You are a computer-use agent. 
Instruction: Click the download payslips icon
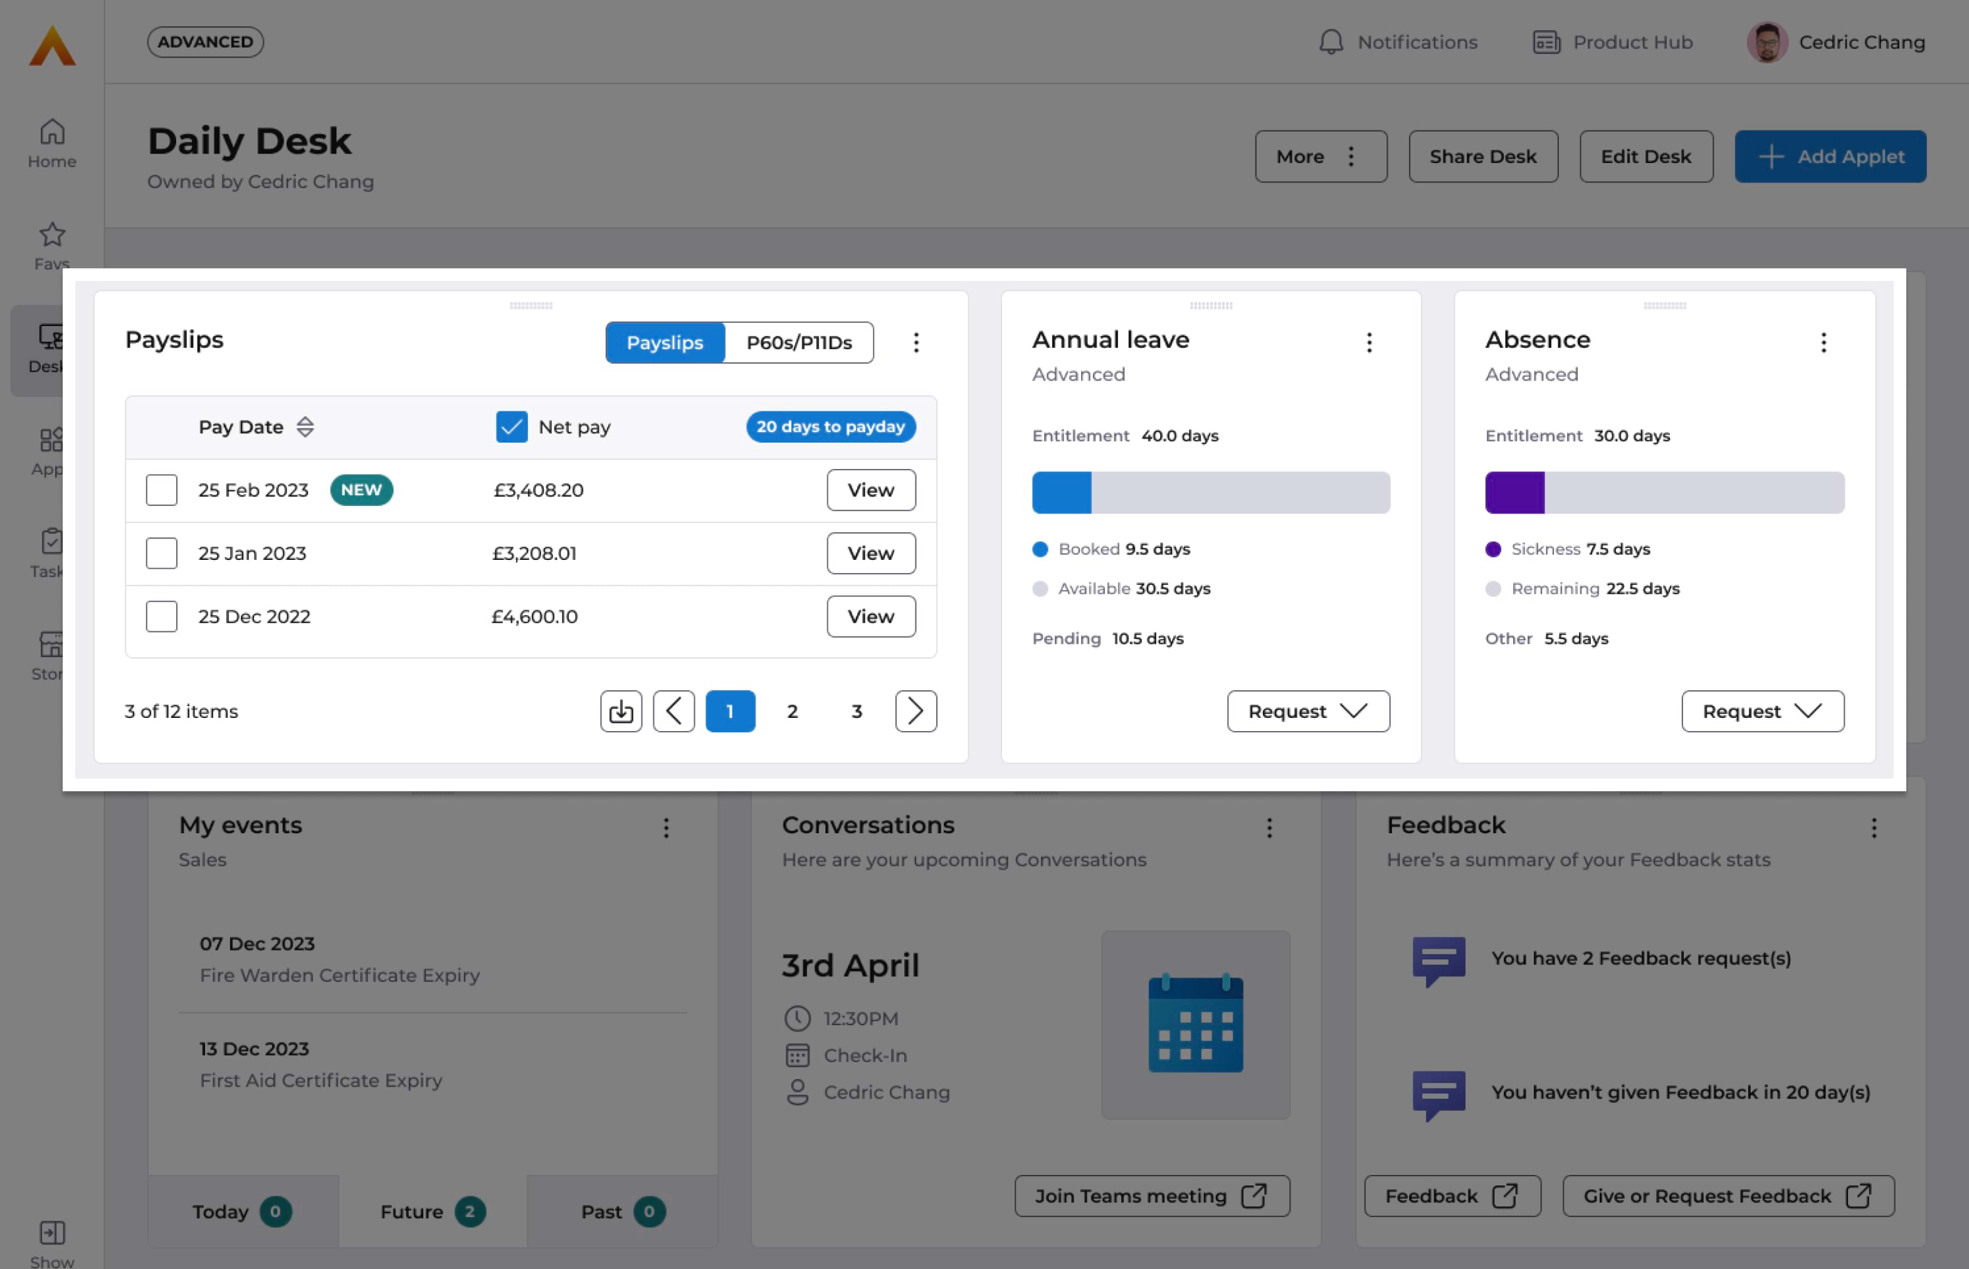(x=621, y=711)
